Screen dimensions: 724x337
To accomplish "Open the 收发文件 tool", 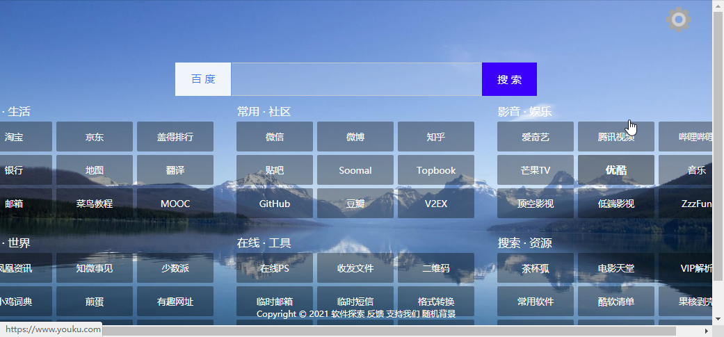I will 355,268.
